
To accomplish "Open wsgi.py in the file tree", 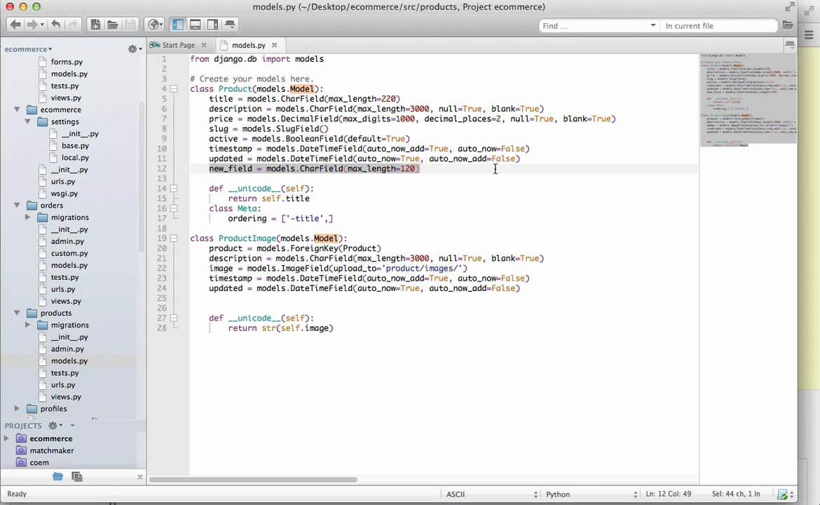I will pos(64,193).
